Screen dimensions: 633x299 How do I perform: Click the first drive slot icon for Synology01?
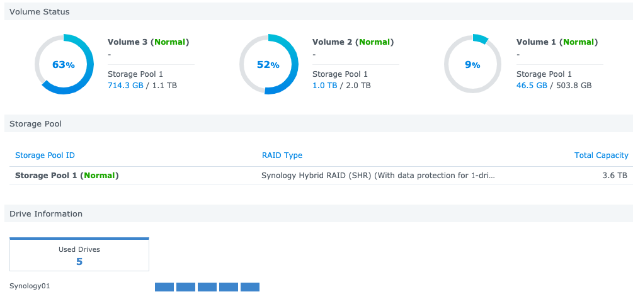click(x=164, y=287)
